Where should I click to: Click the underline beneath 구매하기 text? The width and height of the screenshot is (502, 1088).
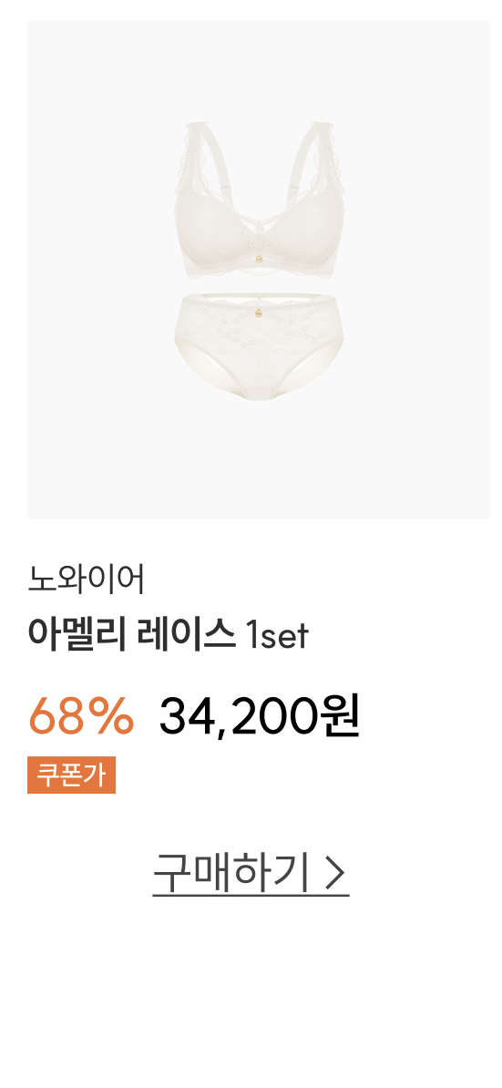[x=251, y=896]
